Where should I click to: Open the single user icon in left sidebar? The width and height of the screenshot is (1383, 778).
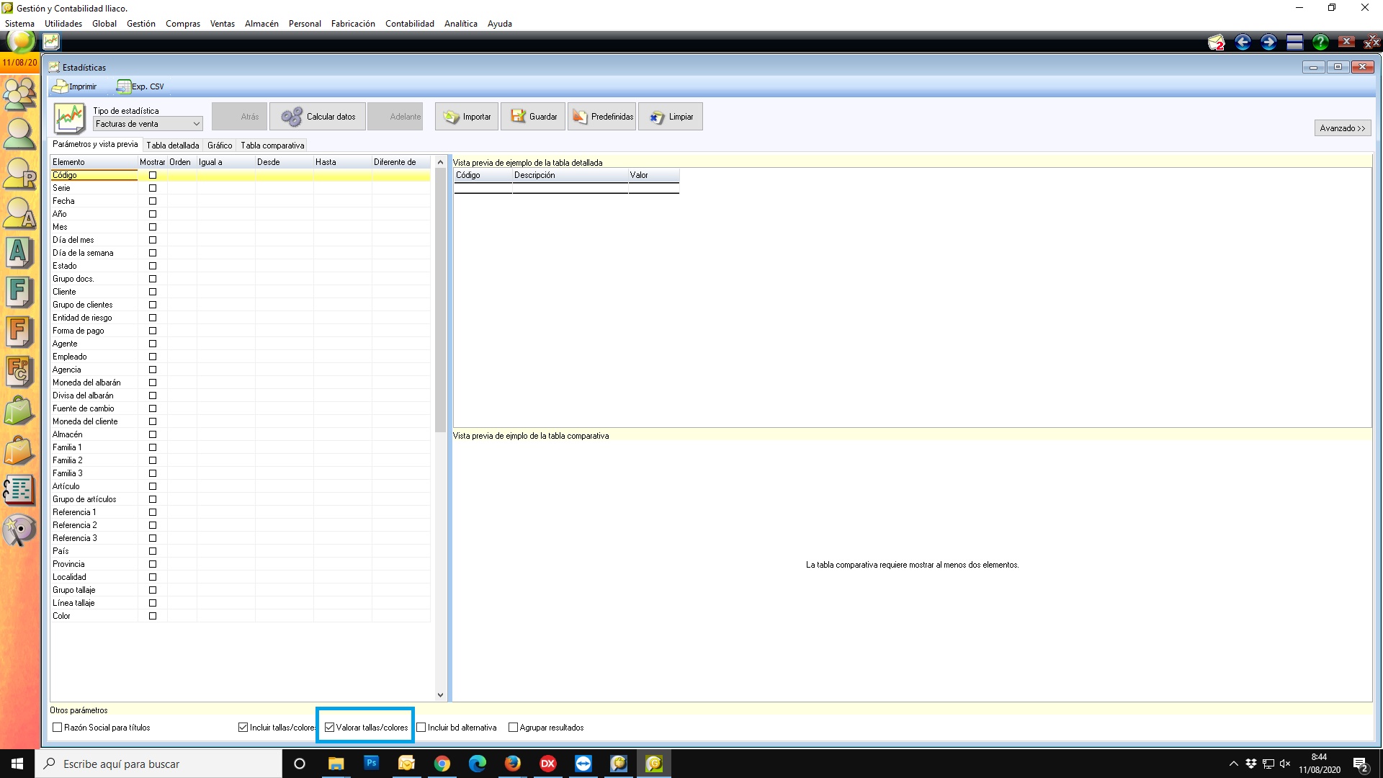point(19,134)
